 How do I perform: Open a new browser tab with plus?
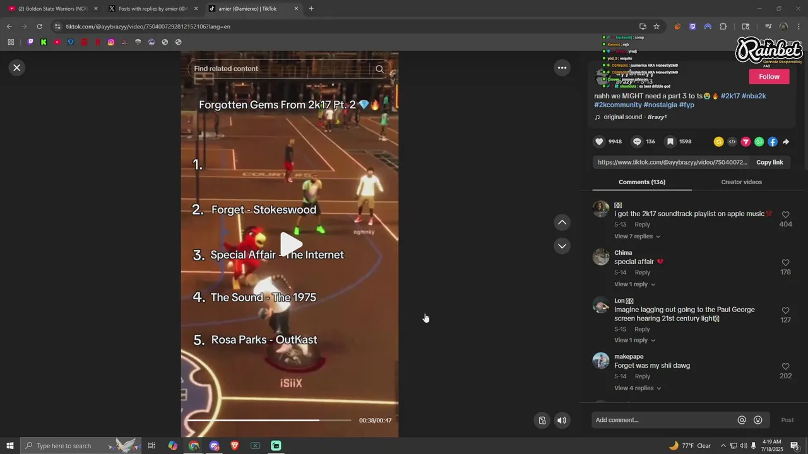(x=311, y=9)
